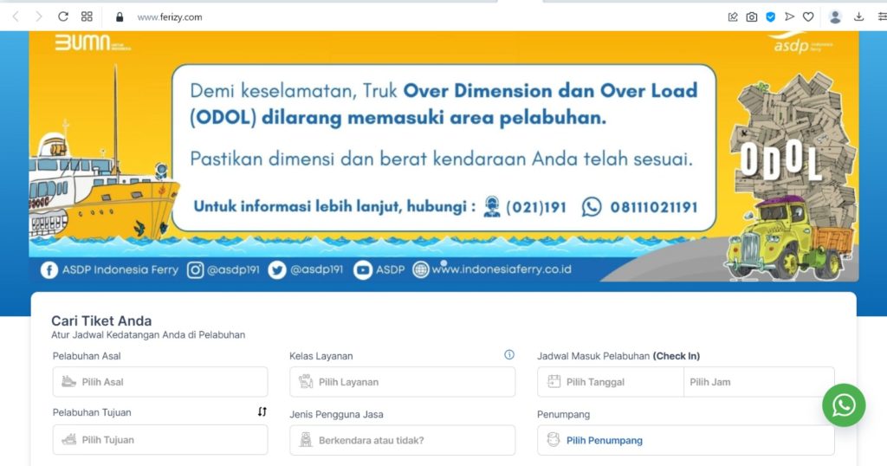Add page to bookmarks with heart icon
887x466 pixels.
[x=808, y=17]
